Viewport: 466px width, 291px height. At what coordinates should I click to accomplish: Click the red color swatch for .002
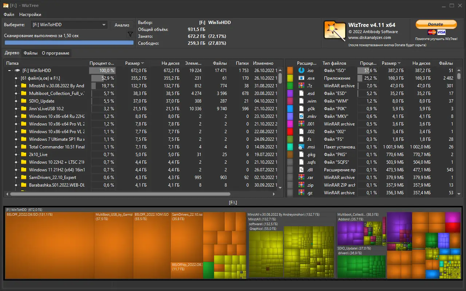click(290, 132)
